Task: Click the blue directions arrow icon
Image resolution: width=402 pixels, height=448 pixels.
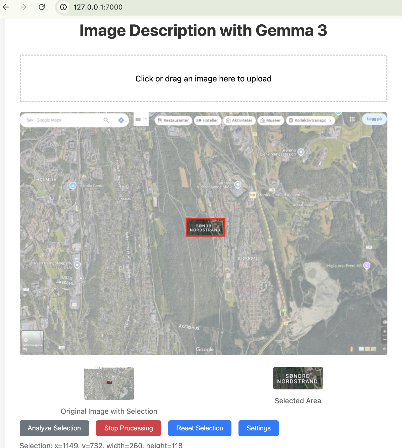Action: point(121,120)
